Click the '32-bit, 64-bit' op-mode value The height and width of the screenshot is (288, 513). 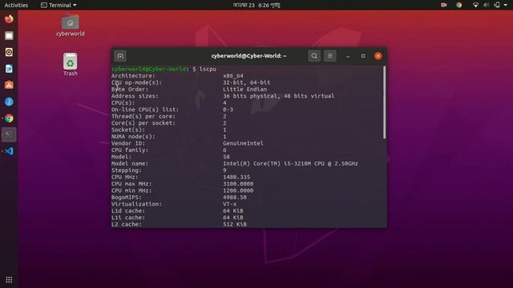point(247,82)
